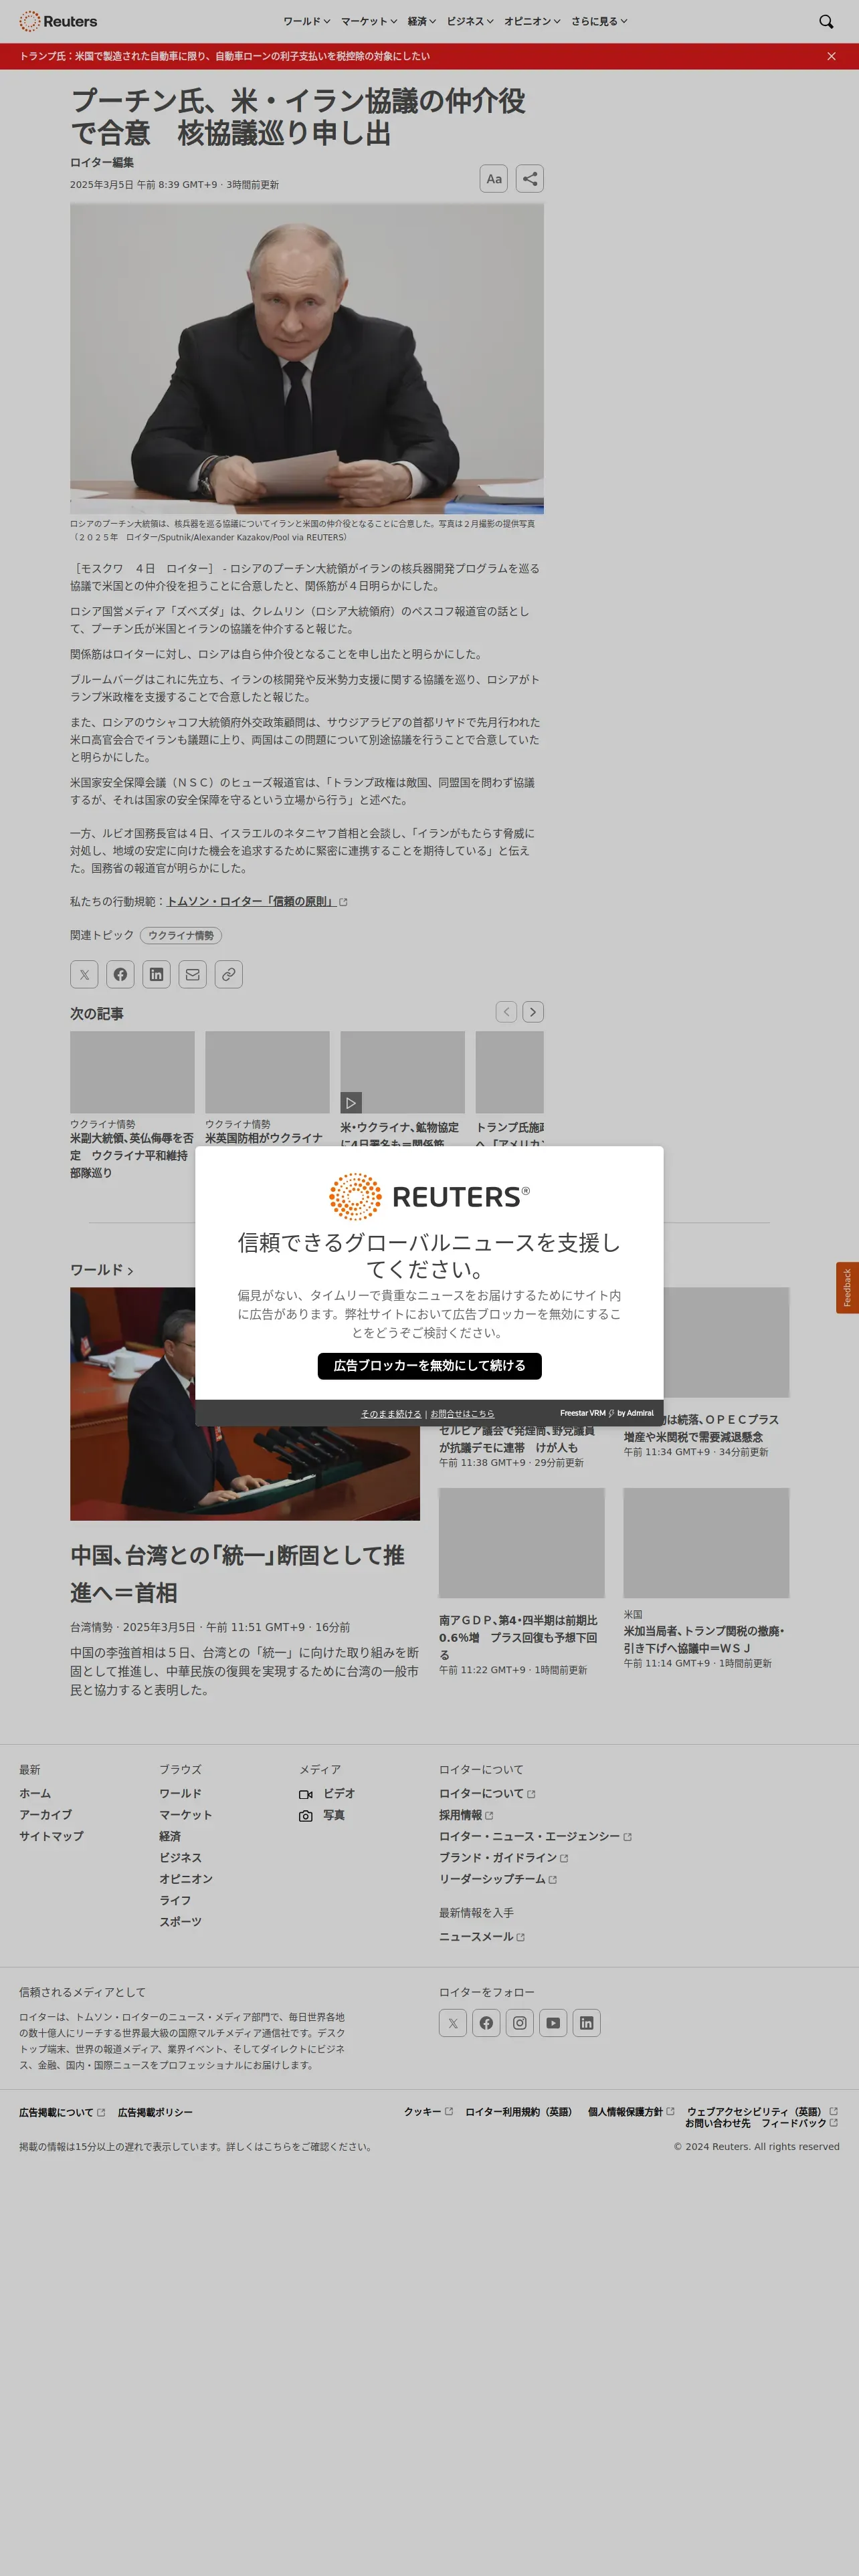Open 米加当局者、トランプ関税の撤廃 article
859x2576 pixels.
point(704,1639)
